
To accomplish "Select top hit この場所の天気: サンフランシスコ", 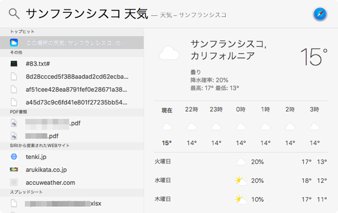I will (72, 43).
